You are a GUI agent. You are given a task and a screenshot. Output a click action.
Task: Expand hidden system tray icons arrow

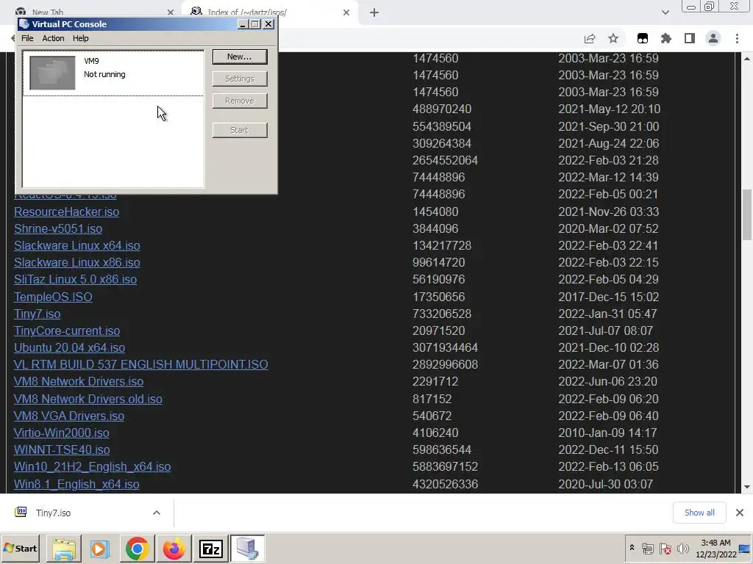(x=632, y=548)
